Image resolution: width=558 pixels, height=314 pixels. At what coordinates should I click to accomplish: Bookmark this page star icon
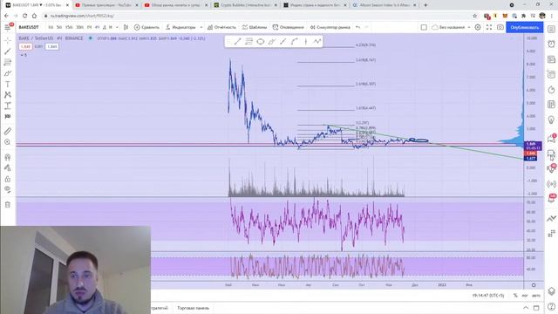474,16
